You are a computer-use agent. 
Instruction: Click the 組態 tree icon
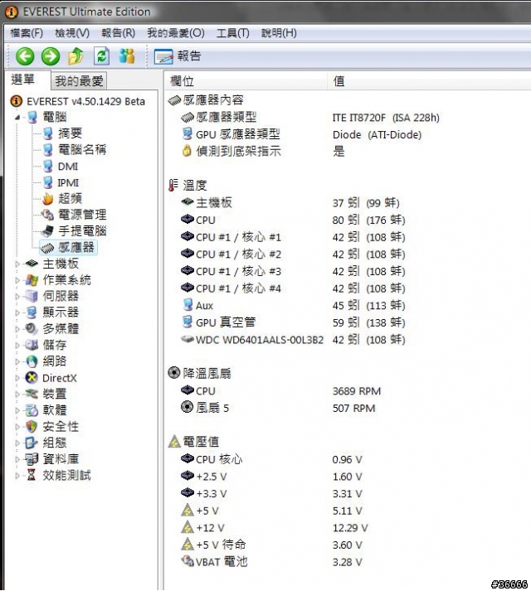[32, 443]
